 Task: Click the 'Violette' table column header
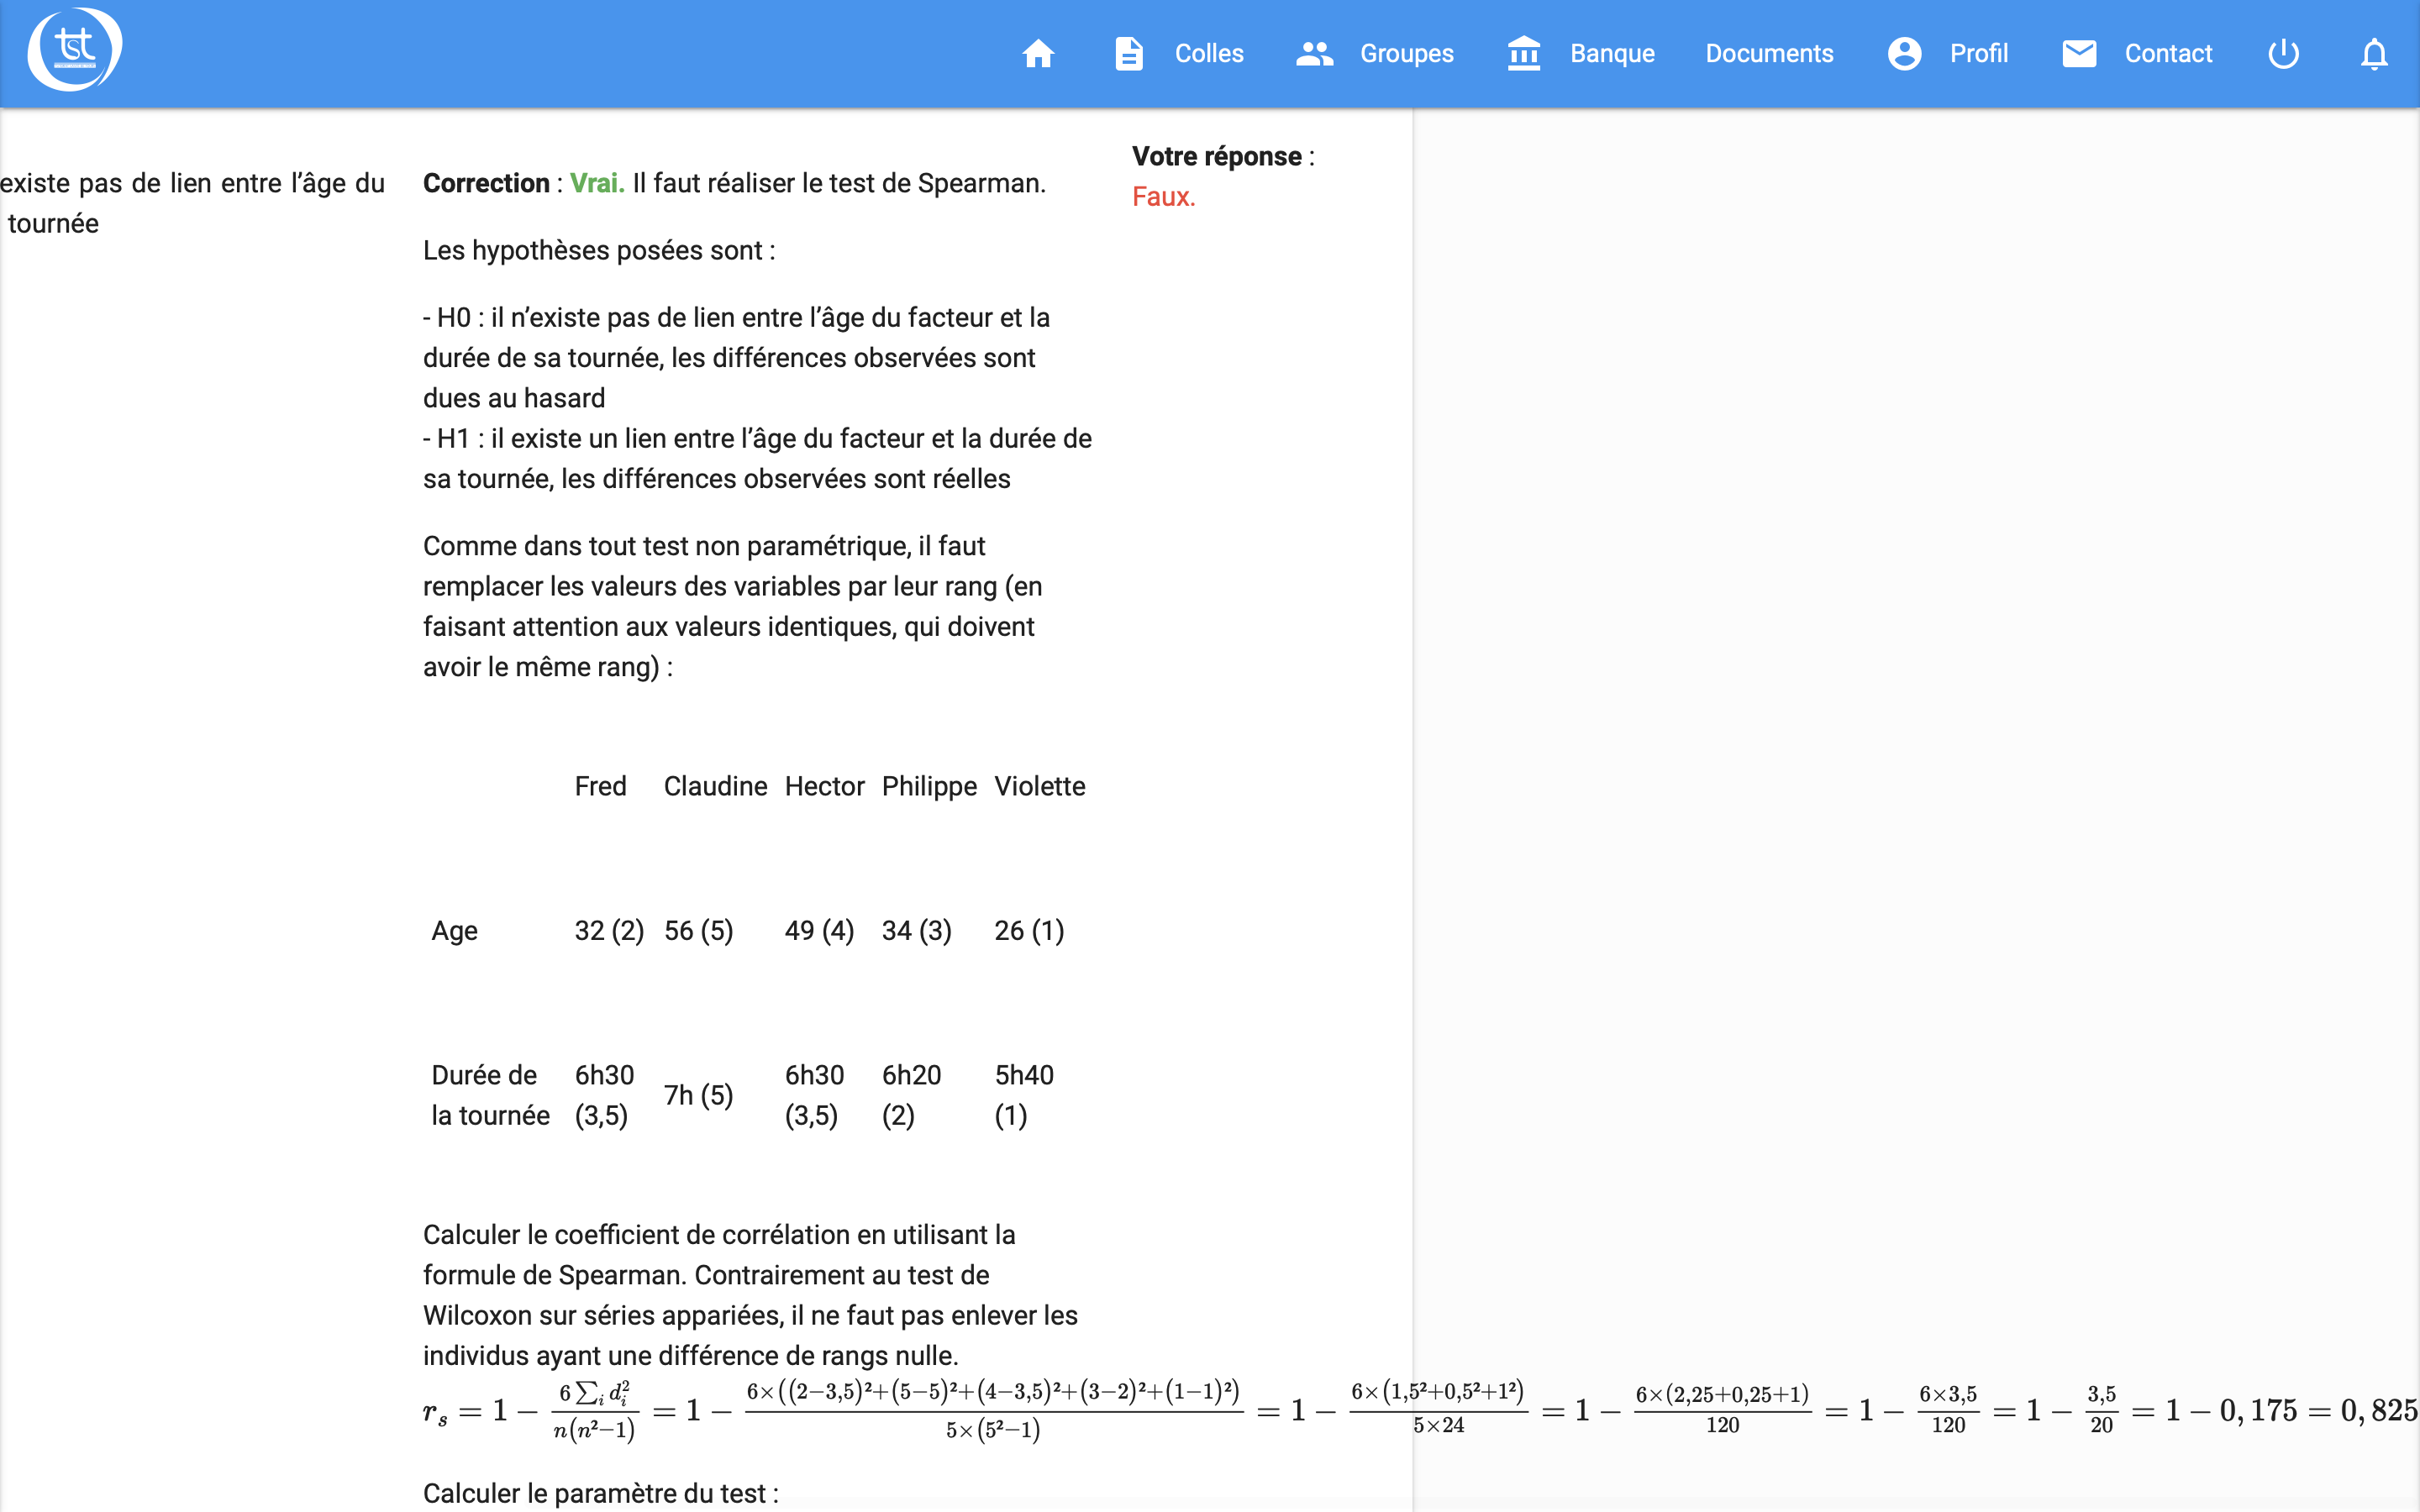click(x=1039, y=786)
